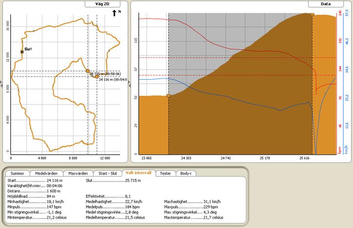Select the Valt intervall tab

[138, 173]
